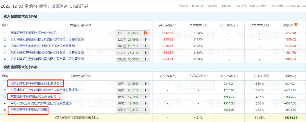Screen dimensions: 306x122
Task: Click the sell amount 3904.97 cell
Action: coord(229,110)
